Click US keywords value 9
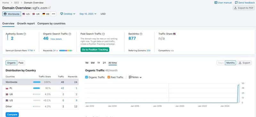This screenshot has width=256, height=117. (76, 100)
